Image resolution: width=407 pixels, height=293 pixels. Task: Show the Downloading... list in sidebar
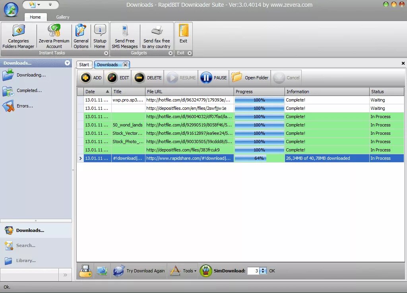click(x=24, y=75)
